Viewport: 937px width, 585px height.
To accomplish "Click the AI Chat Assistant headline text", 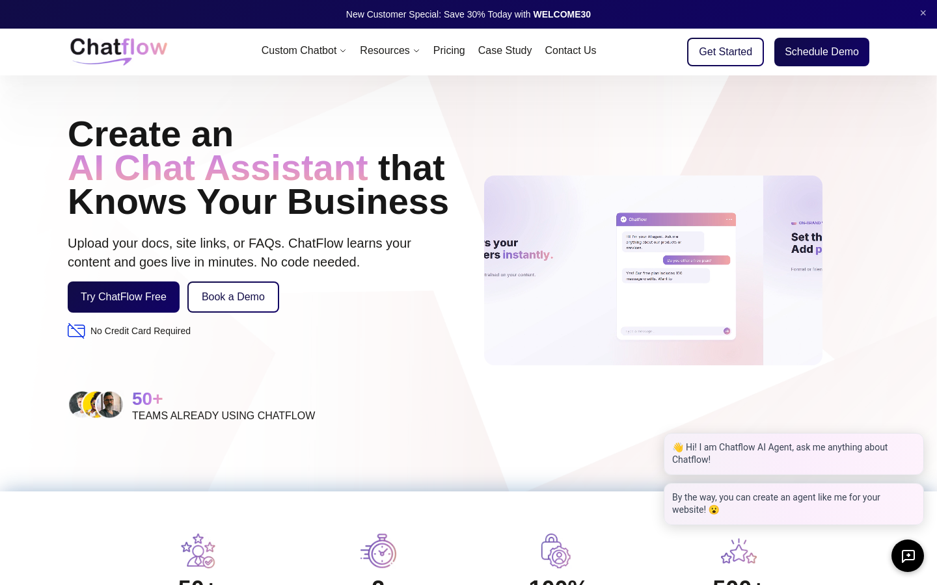I will click(x=218, y=168).
